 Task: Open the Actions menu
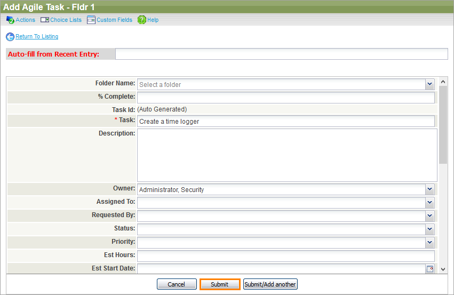25,20
